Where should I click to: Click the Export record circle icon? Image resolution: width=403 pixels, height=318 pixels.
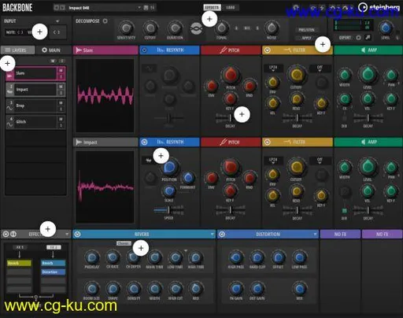[x=358, y=38]
